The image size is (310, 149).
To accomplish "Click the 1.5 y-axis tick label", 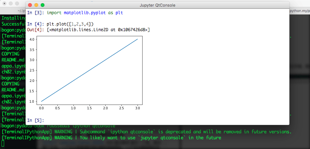I will (x=32, y=91).
